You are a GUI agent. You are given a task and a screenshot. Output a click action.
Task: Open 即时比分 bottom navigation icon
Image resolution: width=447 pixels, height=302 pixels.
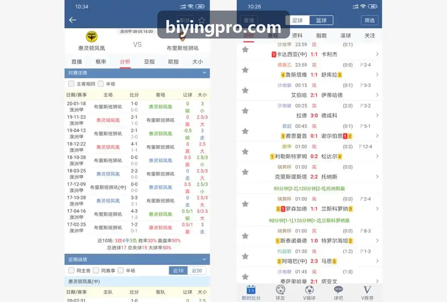tap(251, 290)
